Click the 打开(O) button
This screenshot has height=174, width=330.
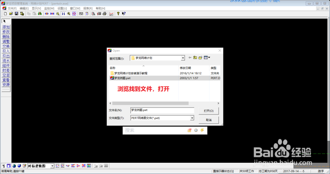tap(209, 111)
